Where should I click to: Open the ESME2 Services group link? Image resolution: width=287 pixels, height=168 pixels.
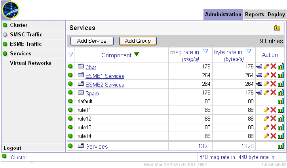coord(105,85)
